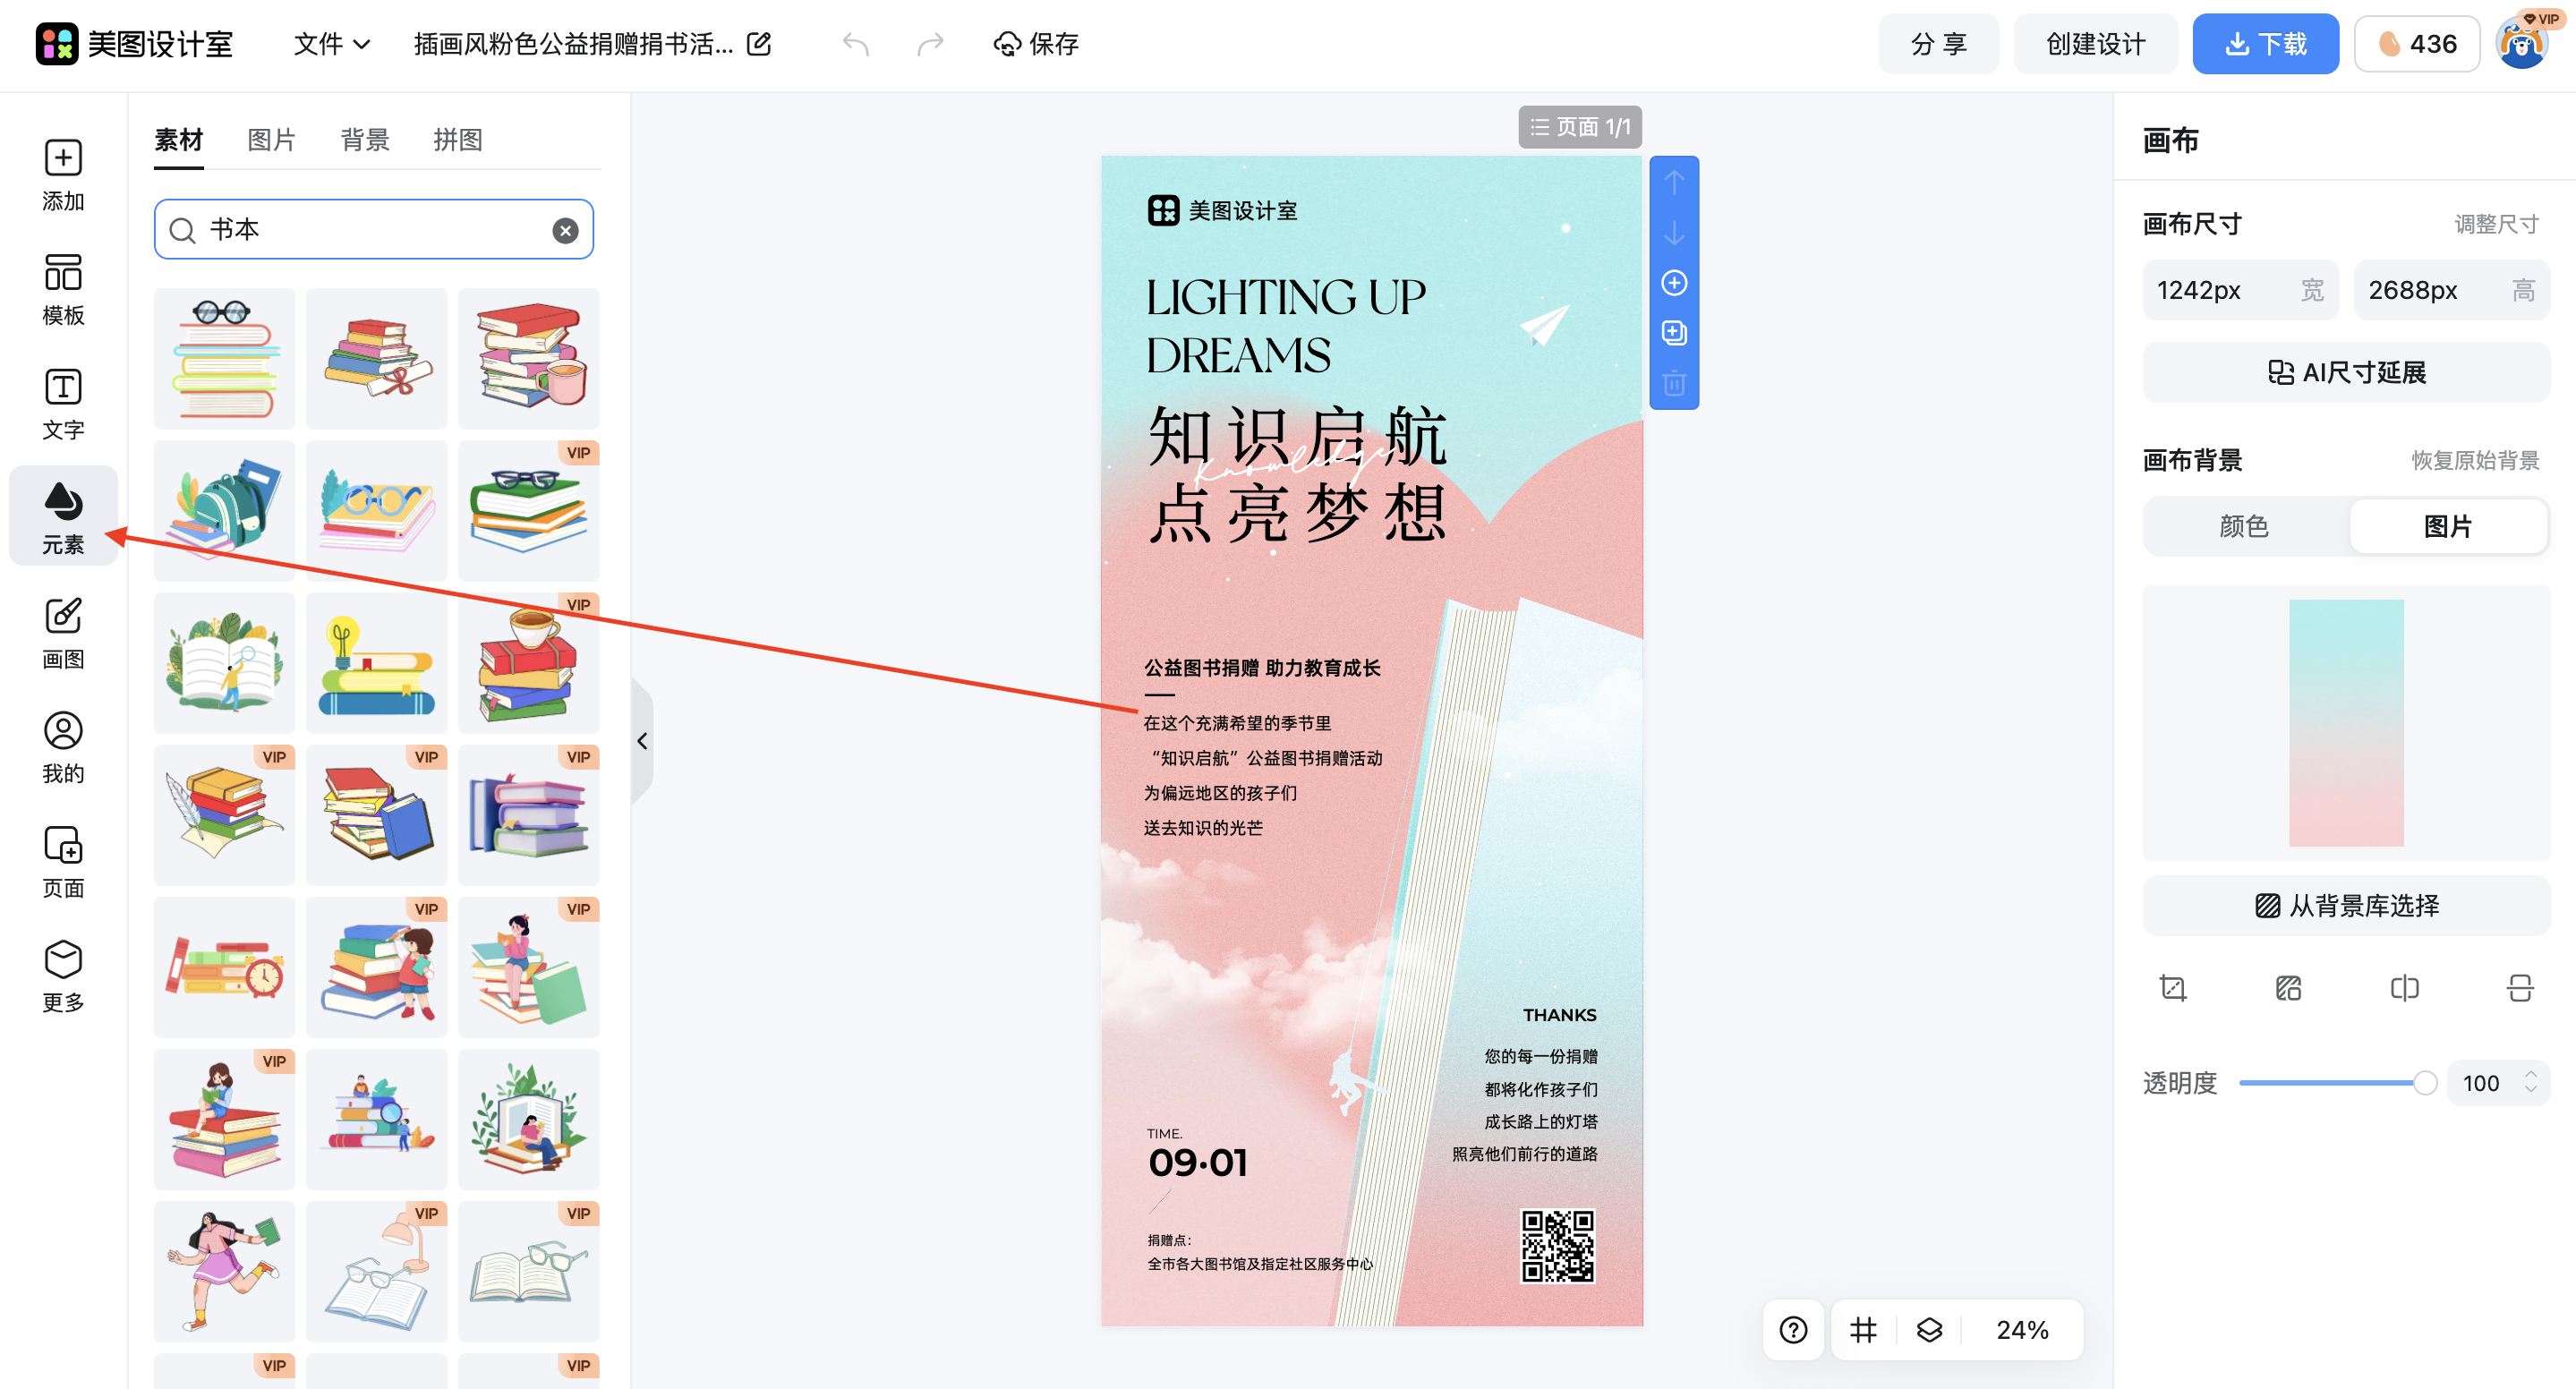Select the stacked books with coffee cup thumbnail

[x=528, y=358]
